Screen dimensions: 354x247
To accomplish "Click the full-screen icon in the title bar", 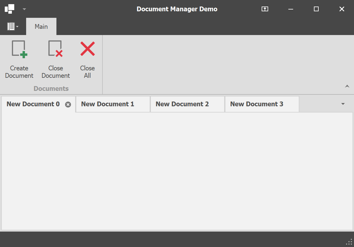I will point(264,9).
